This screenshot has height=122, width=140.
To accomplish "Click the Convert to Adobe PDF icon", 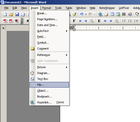I will [x=5, y=21].
